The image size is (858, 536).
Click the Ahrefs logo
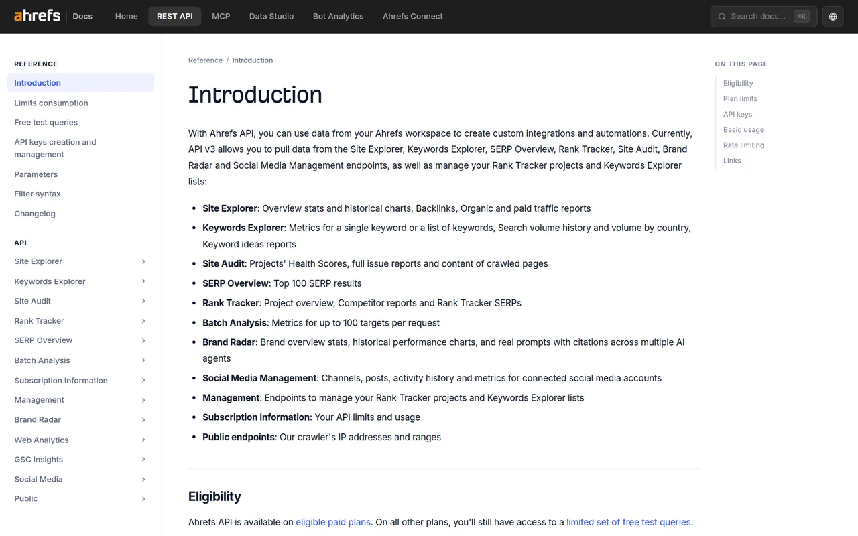click(37, 15)
